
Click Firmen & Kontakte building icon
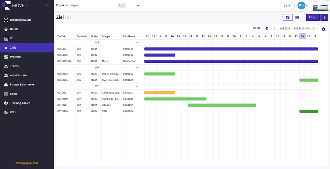tap(6, 85)
